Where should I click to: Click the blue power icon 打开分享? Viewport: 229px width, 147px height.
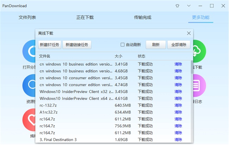tap(29, 51)
